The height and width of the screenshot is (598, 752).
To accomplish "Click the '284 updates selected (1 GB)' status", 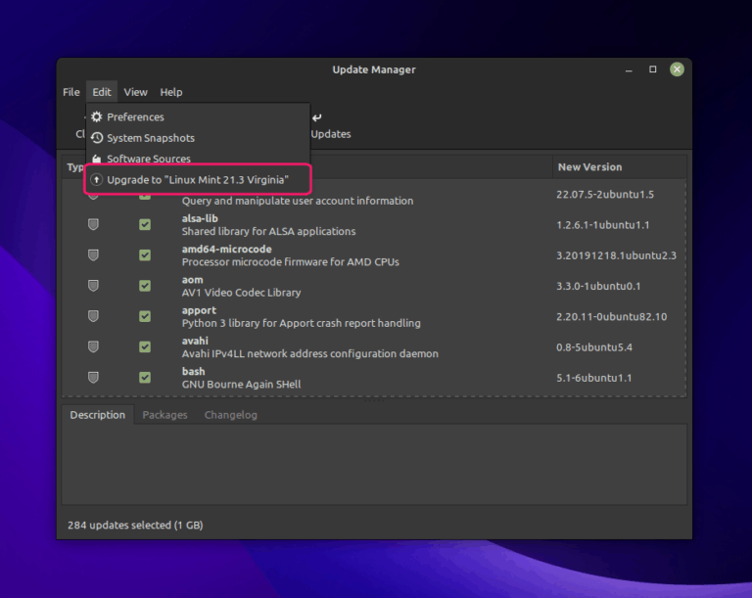I will pos(135,526).
